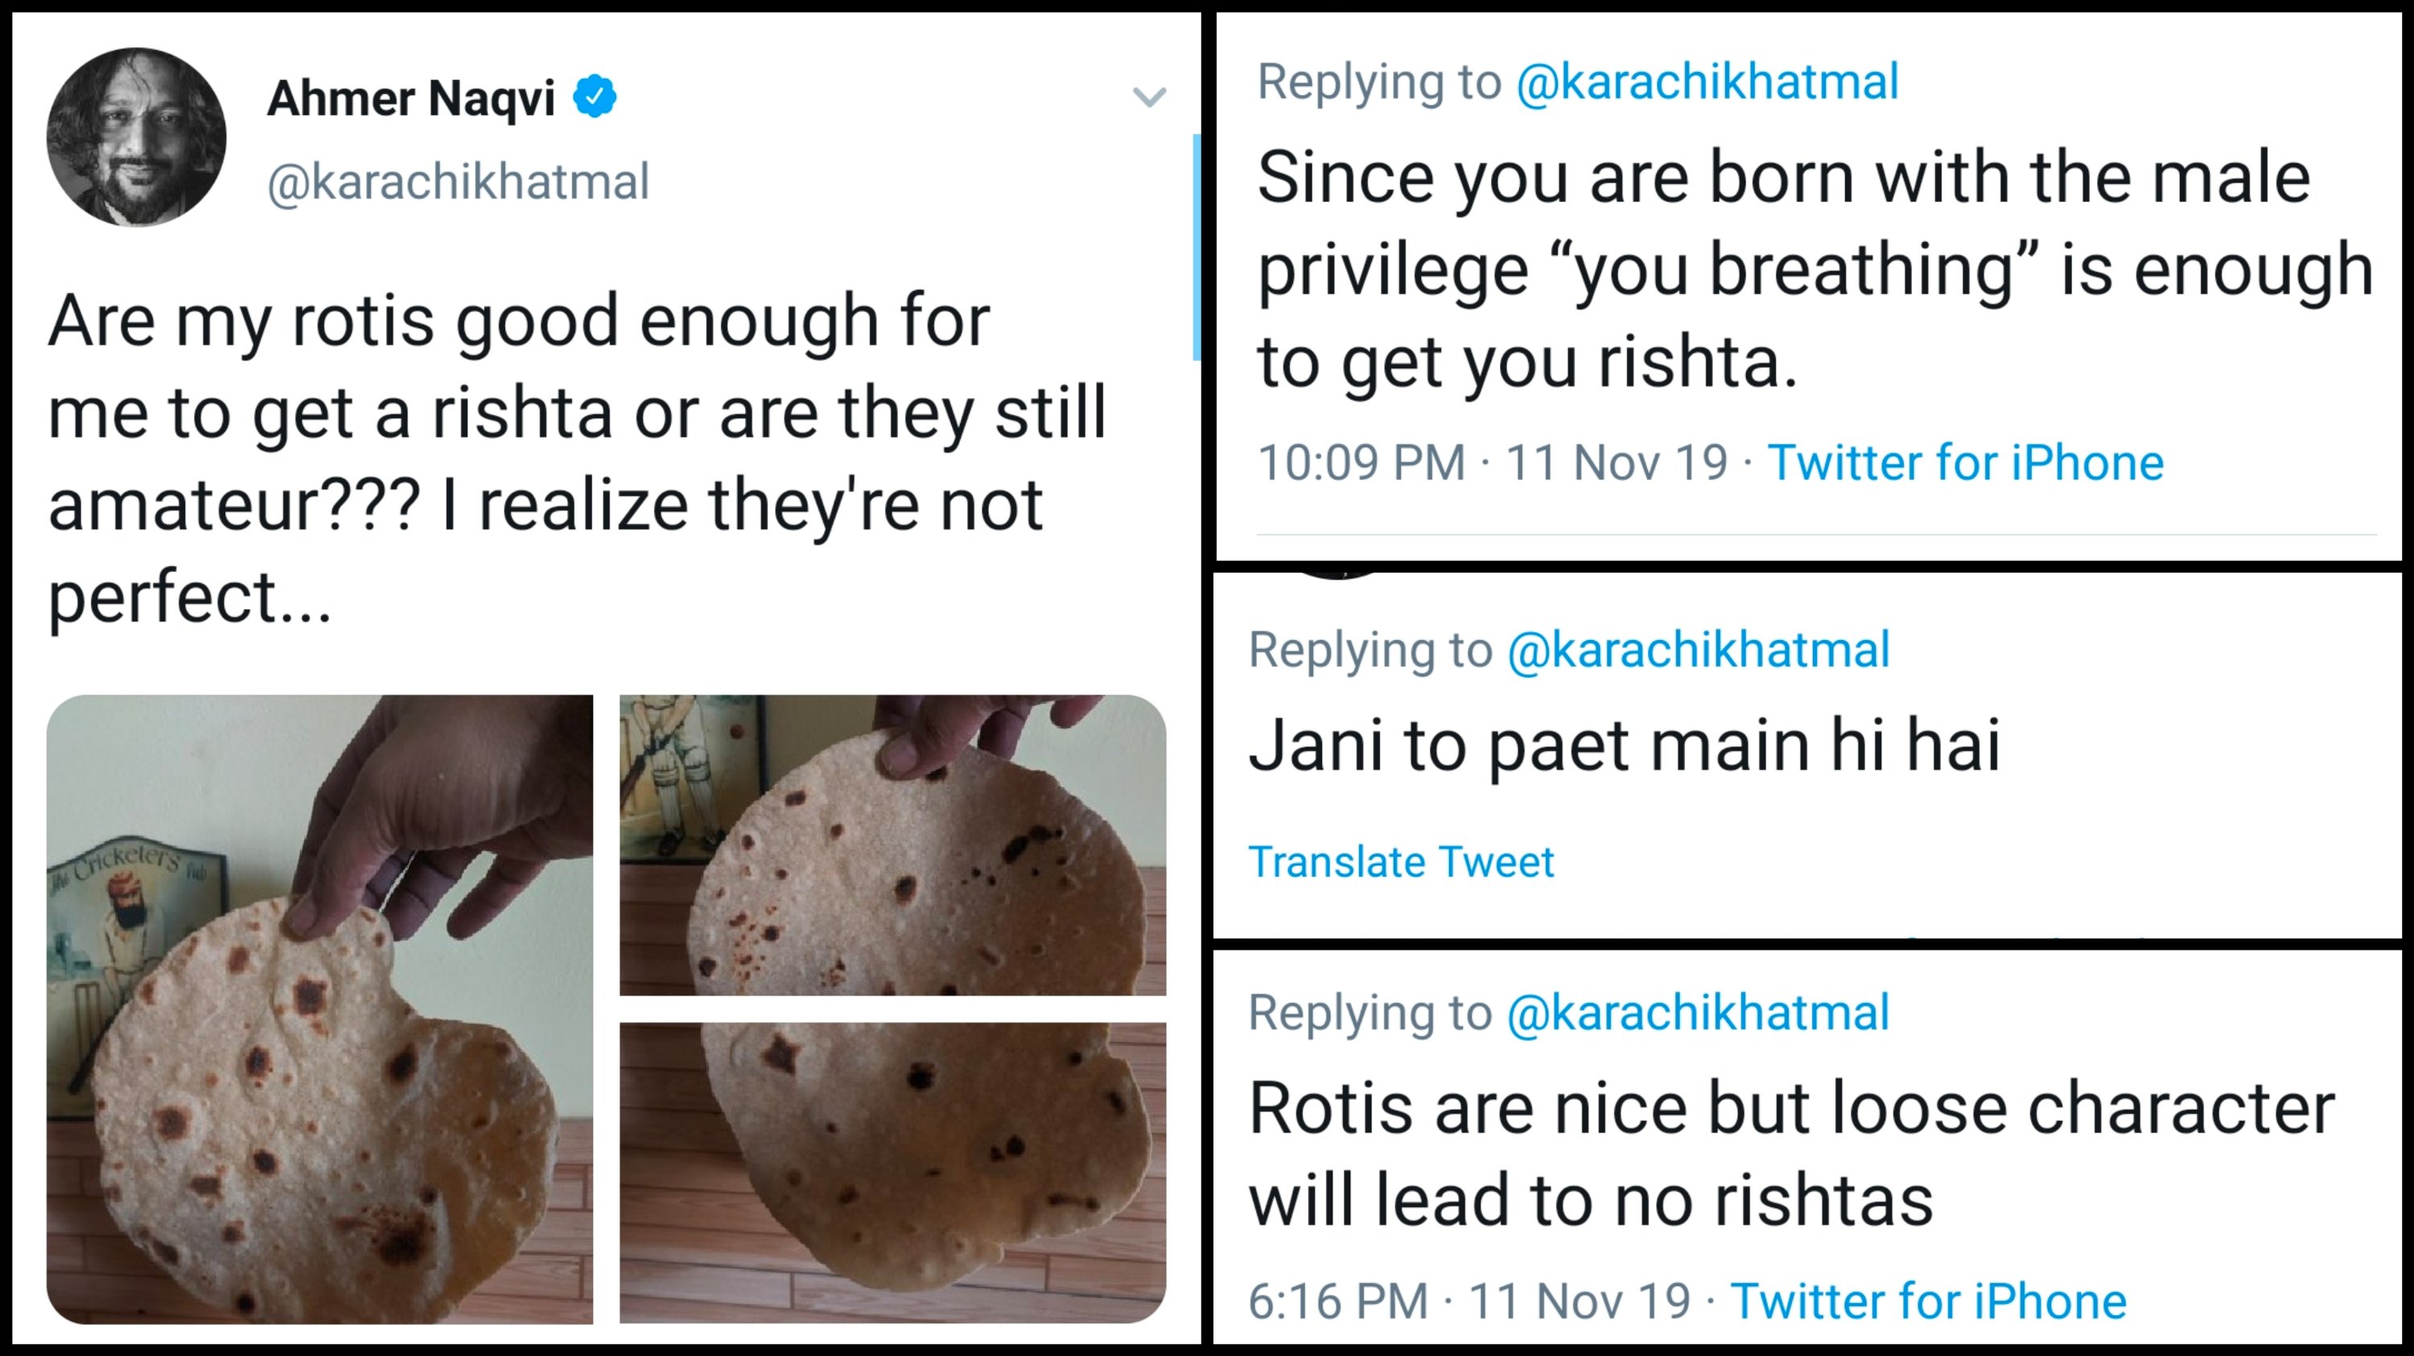This screenshot has width=2414, height=1356.
Task: Open the Ahmer Naqvi display name
Action: [x=410, y=98]
